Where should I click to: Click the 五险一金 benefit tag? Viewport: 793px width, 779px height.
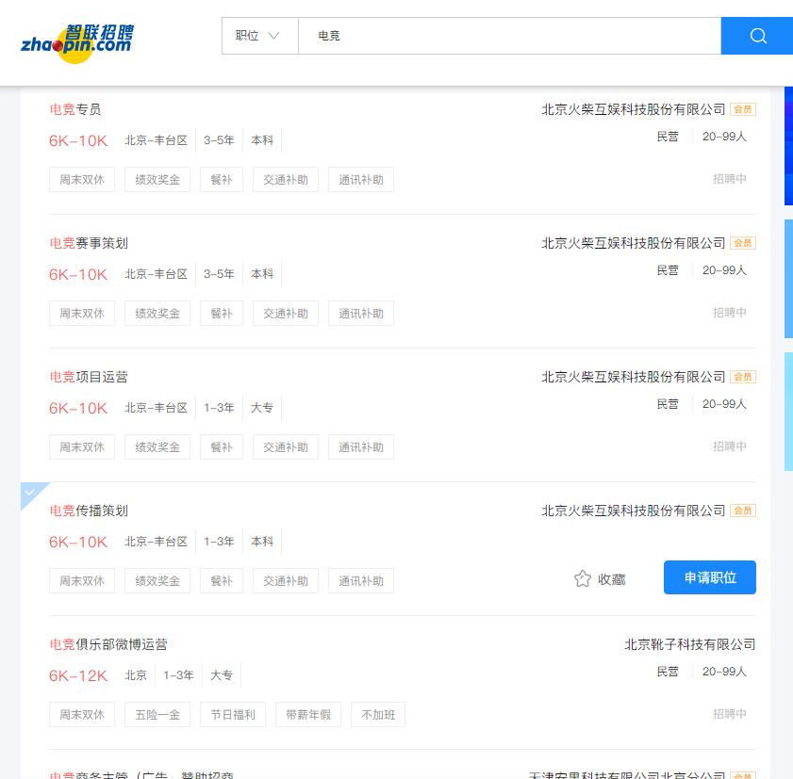click(157, 715)
